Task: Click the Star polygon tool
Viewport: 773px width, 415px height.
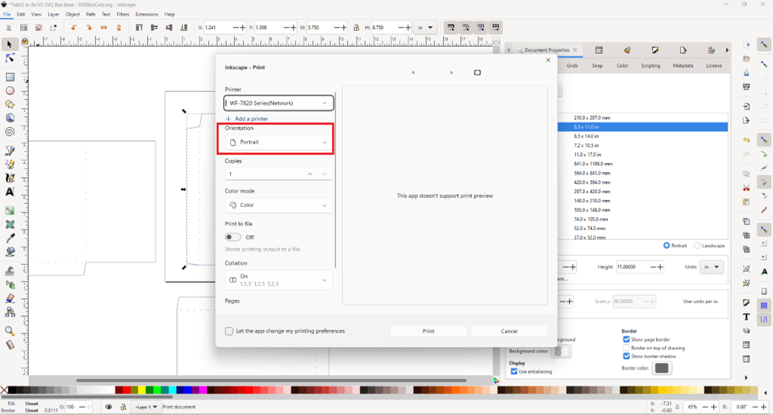Action: 11,104
